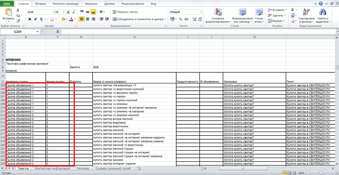
Task: Switch to the Рецензирование tab
Action: point(133,4)
